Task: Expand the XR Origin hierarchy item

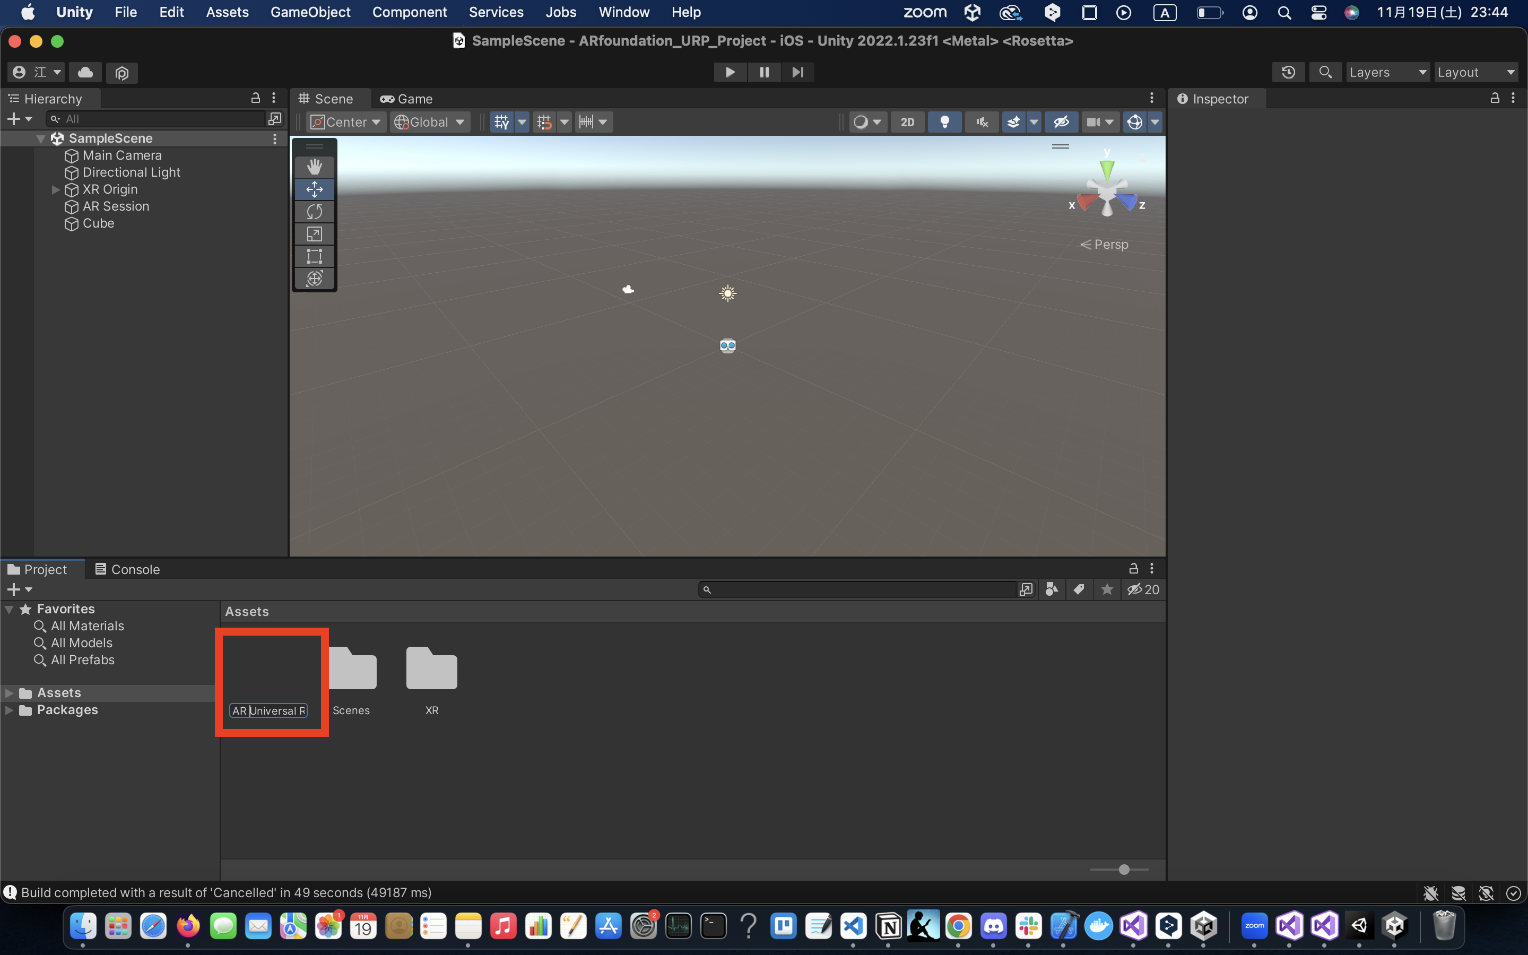Action: pos(56,189)
